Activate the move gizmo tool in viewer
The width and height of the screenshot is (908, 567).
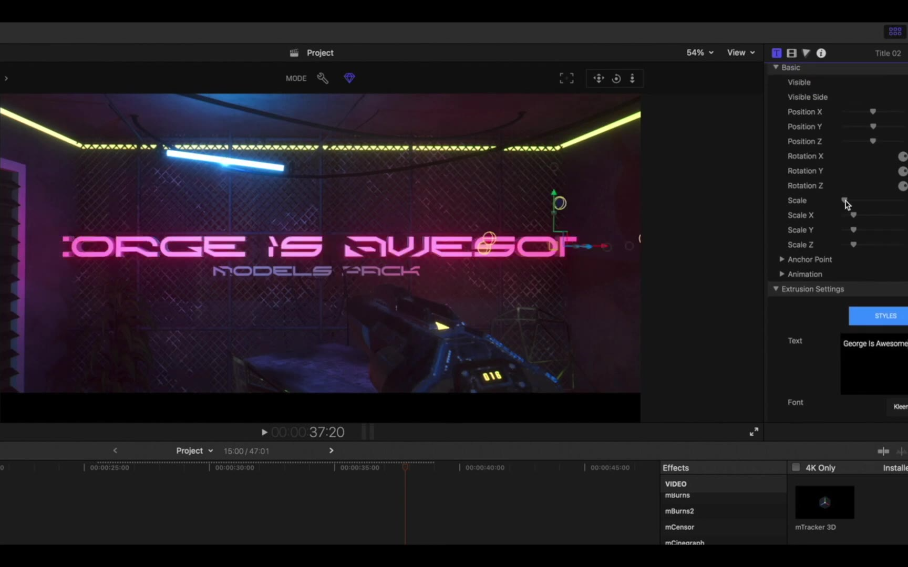[x=599, y=78]
